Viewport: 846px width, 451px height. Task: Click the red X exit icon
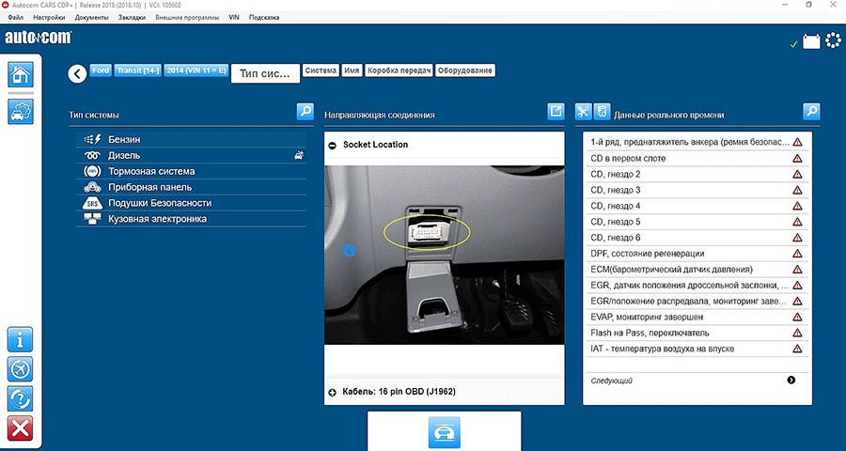point(21,428)
